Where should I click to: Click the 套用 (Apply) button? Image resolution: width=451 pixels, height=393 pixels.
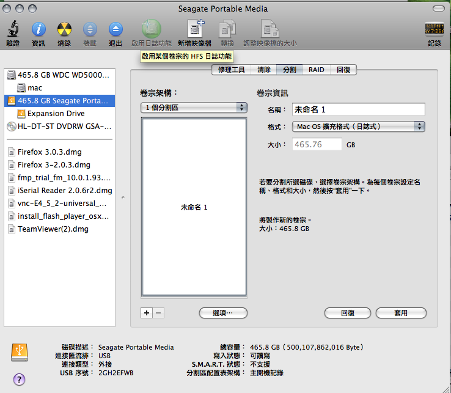(x=401, y=313)
